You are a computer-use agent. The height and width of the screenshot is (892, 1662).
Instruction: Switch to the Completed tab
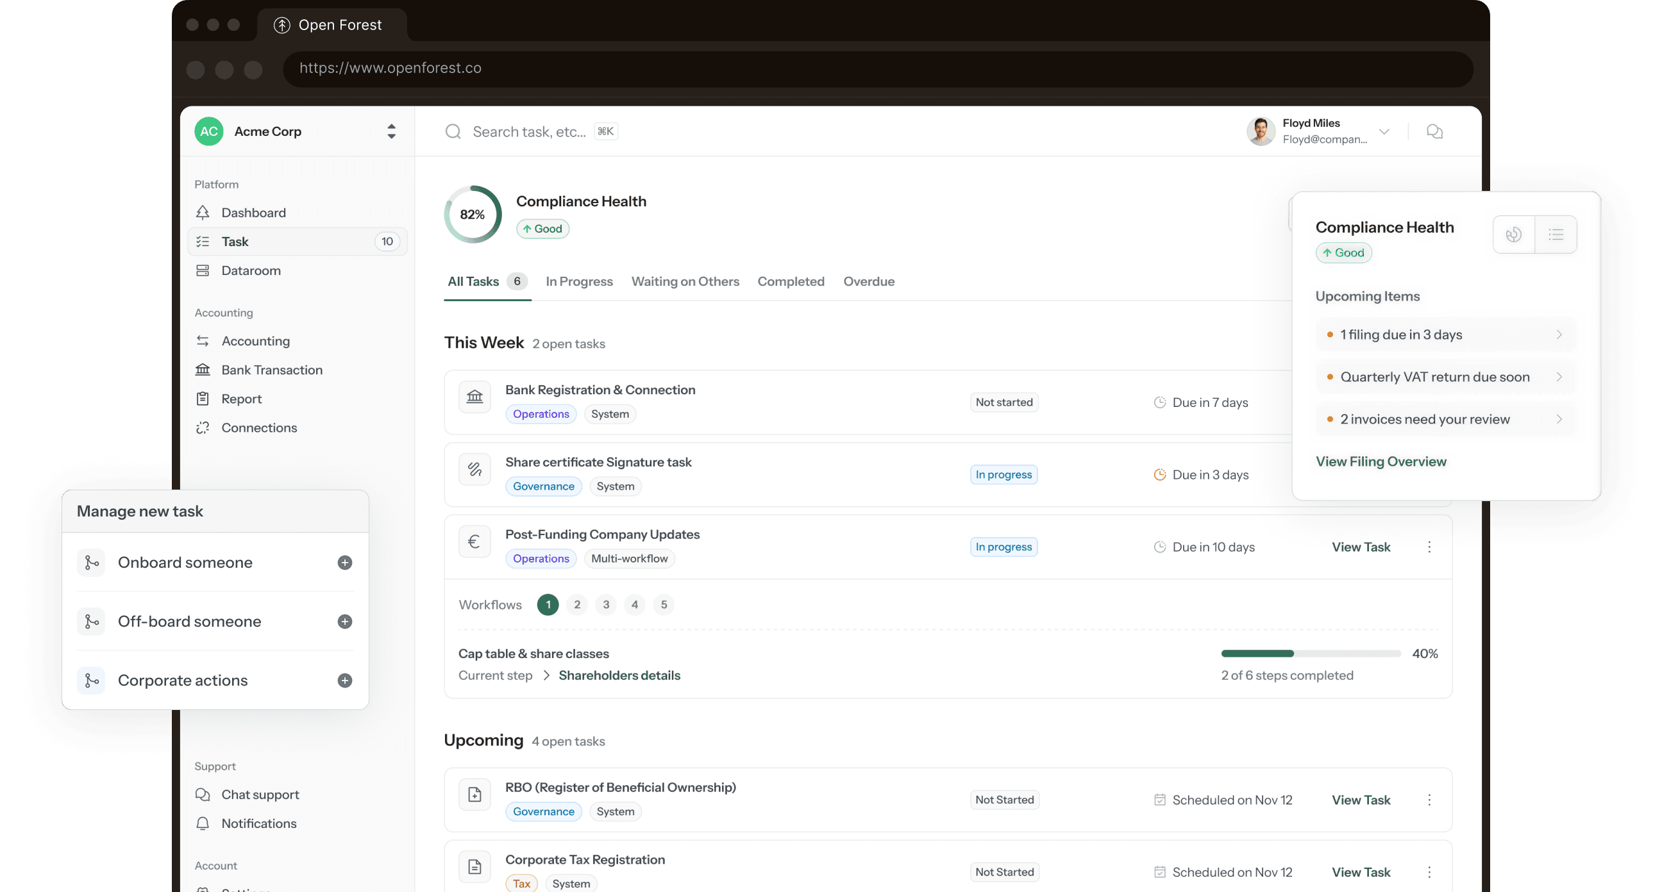(791, 281)
